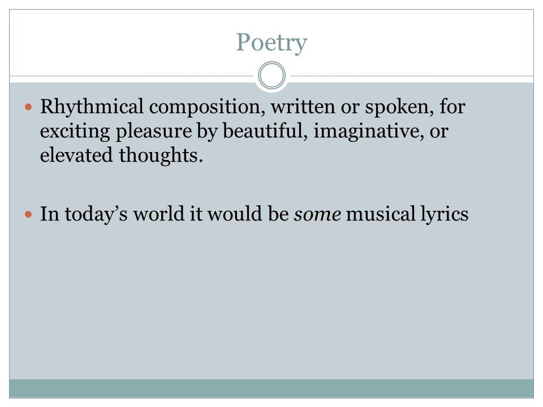Click the words elevated thoughts
The height and width of the screenshot is (407, 543).
121,155
